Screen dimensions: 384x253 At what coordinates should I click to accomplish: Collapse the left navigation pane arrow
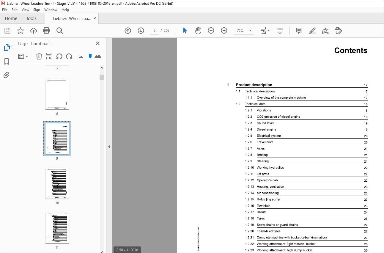click(109, 147)
